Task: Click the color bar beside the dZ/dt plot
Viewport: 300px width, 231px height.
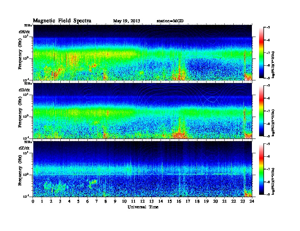Action: [x=261, y=169]
